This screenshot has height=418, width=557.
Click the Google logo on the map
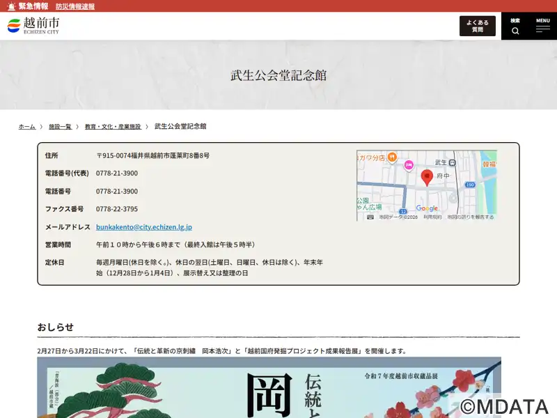[x=427, y=208]
